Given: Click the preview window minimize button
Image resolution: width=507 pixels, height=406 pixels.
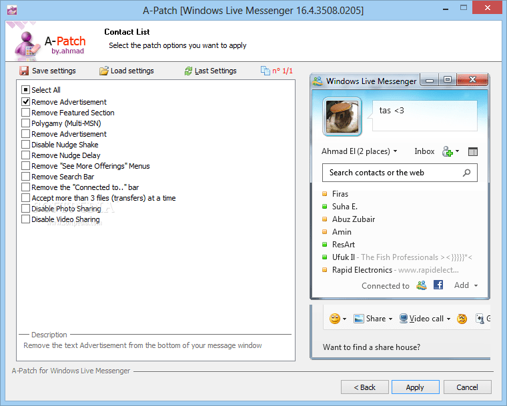Looking at the screenshot, I should 430,80.
